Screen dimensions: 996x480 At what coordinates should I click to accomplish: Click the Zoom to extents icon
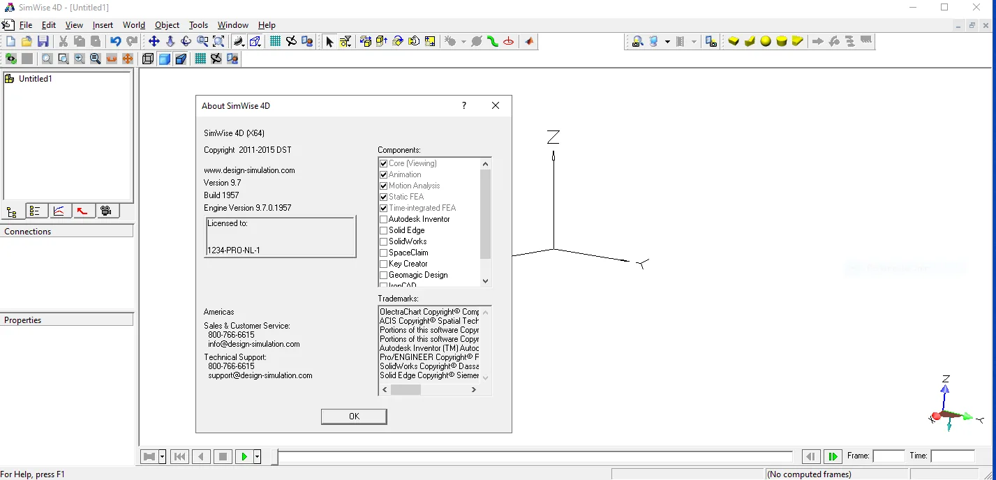(x=218, y=42)
